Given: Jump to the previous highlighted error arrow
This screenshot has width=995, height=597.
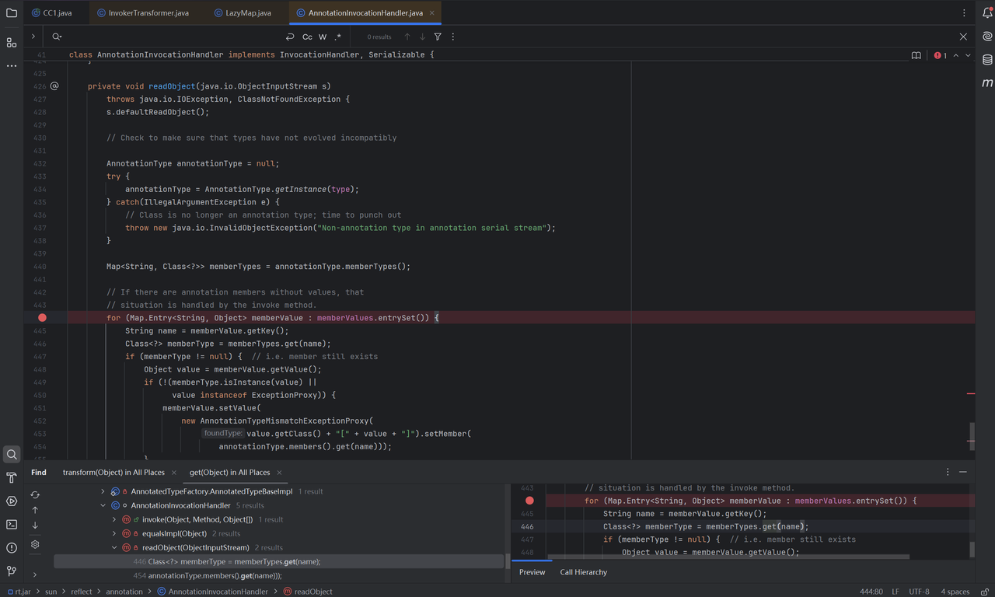Looking at the screenshot, I should coord(956,55).
